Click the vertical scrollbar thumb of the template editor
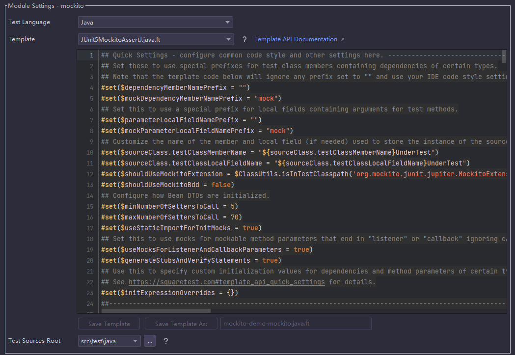The image size is (515, 355). point(504,56)
